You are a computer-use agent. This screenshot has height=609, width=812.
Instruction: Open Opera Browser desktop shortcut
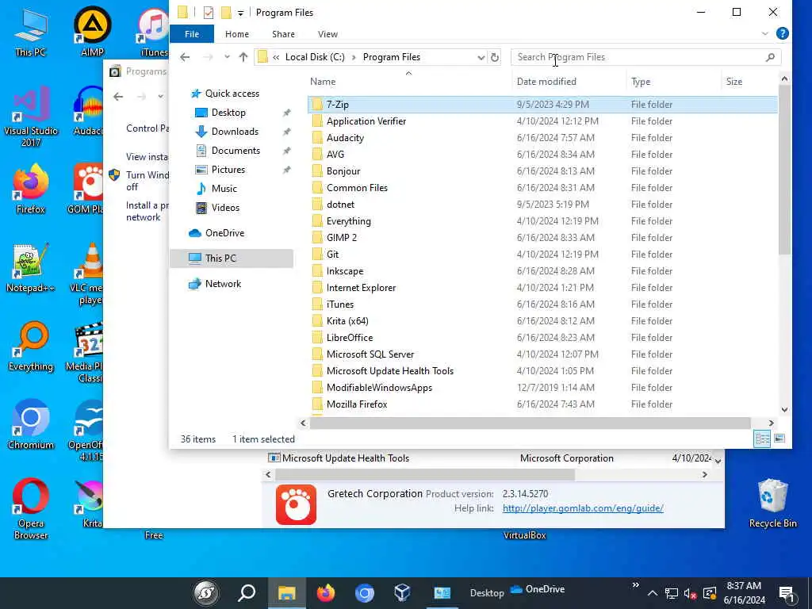[31, 508]
